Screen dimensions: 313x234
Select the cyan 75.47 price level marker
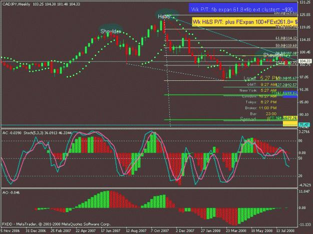(x=304, y=125)
